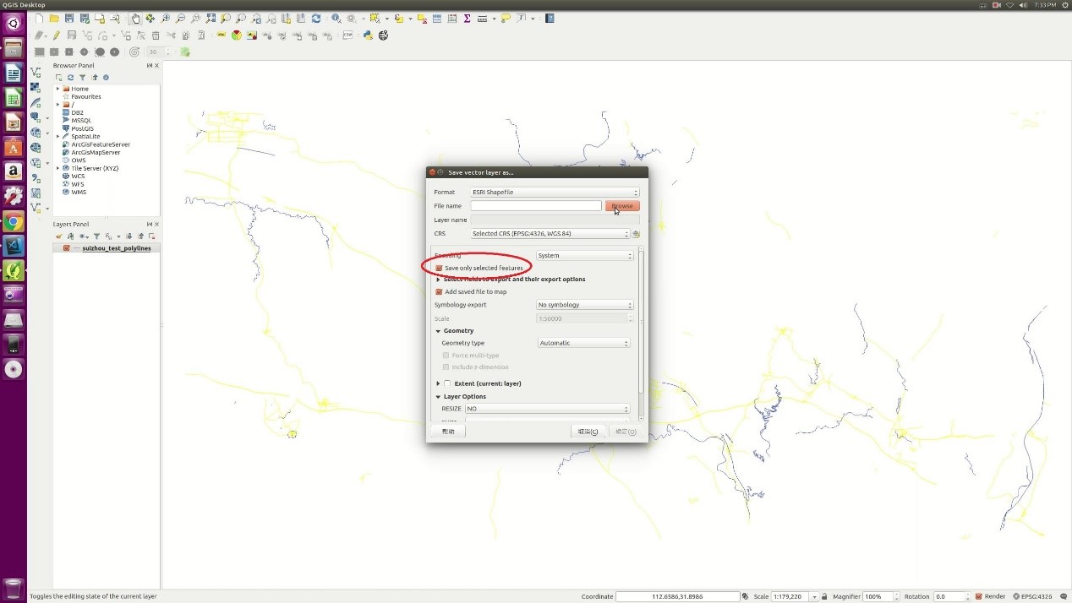The width and height of the screenshot is (1072, 603).
Task: Toggle Add saved file to map checkbox
Action: click(439, 291)
